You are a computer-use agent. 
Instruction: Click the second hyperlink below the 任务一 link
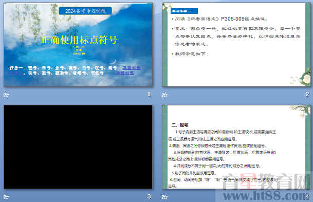[x=124, y=73]
